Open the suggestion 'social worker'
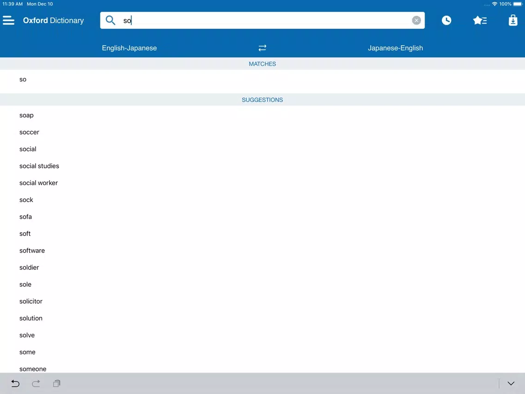The width and height of the screenshot is (525, 394). [262, 183]
